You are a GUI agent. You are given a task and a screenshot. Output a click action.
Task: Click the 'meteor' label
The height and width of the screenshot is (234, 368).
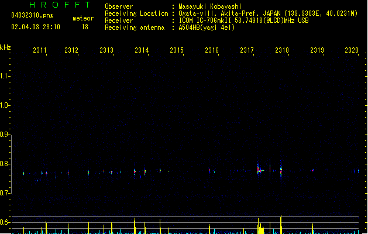83,18
